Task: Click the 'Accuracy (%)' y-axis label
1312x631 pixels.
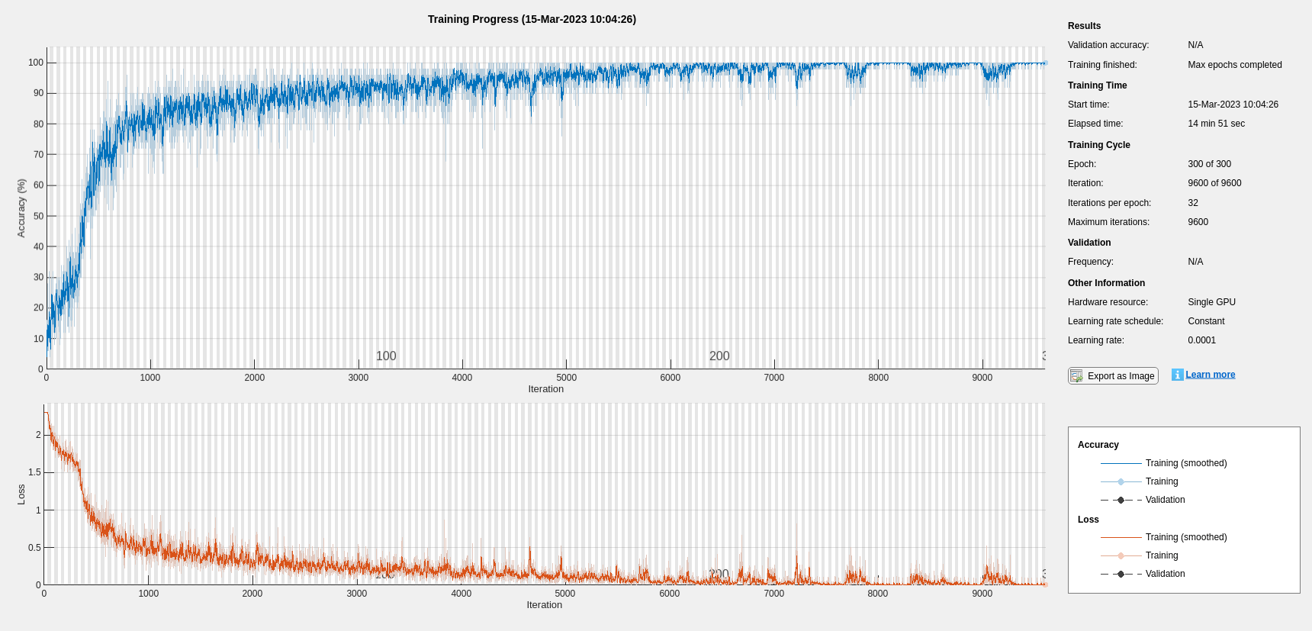Action: pyautogui.click(x=21, y=208)
